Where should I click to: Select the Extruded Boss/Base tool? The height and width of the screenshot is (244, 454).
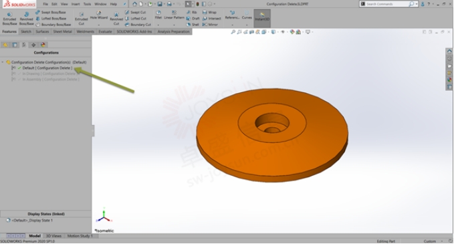9,19
